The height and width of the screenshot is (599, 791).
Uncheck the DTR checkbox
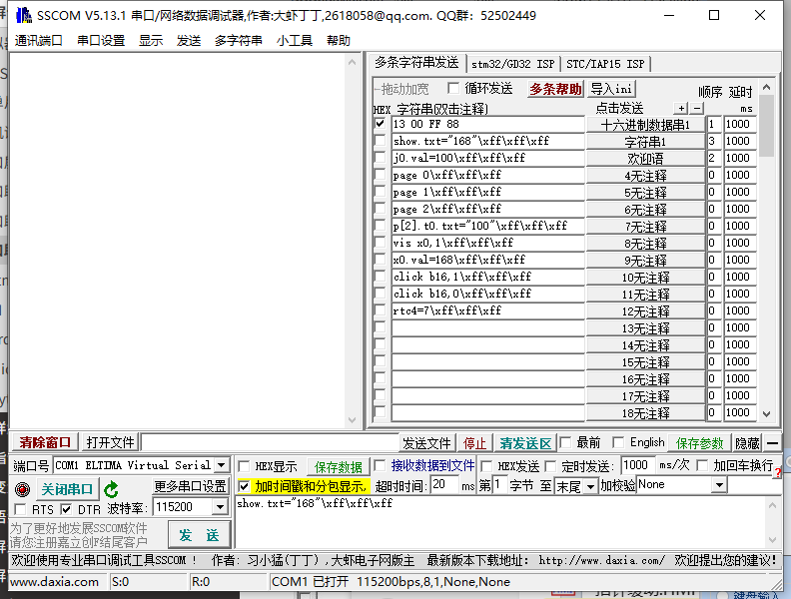tap(66, 509)
